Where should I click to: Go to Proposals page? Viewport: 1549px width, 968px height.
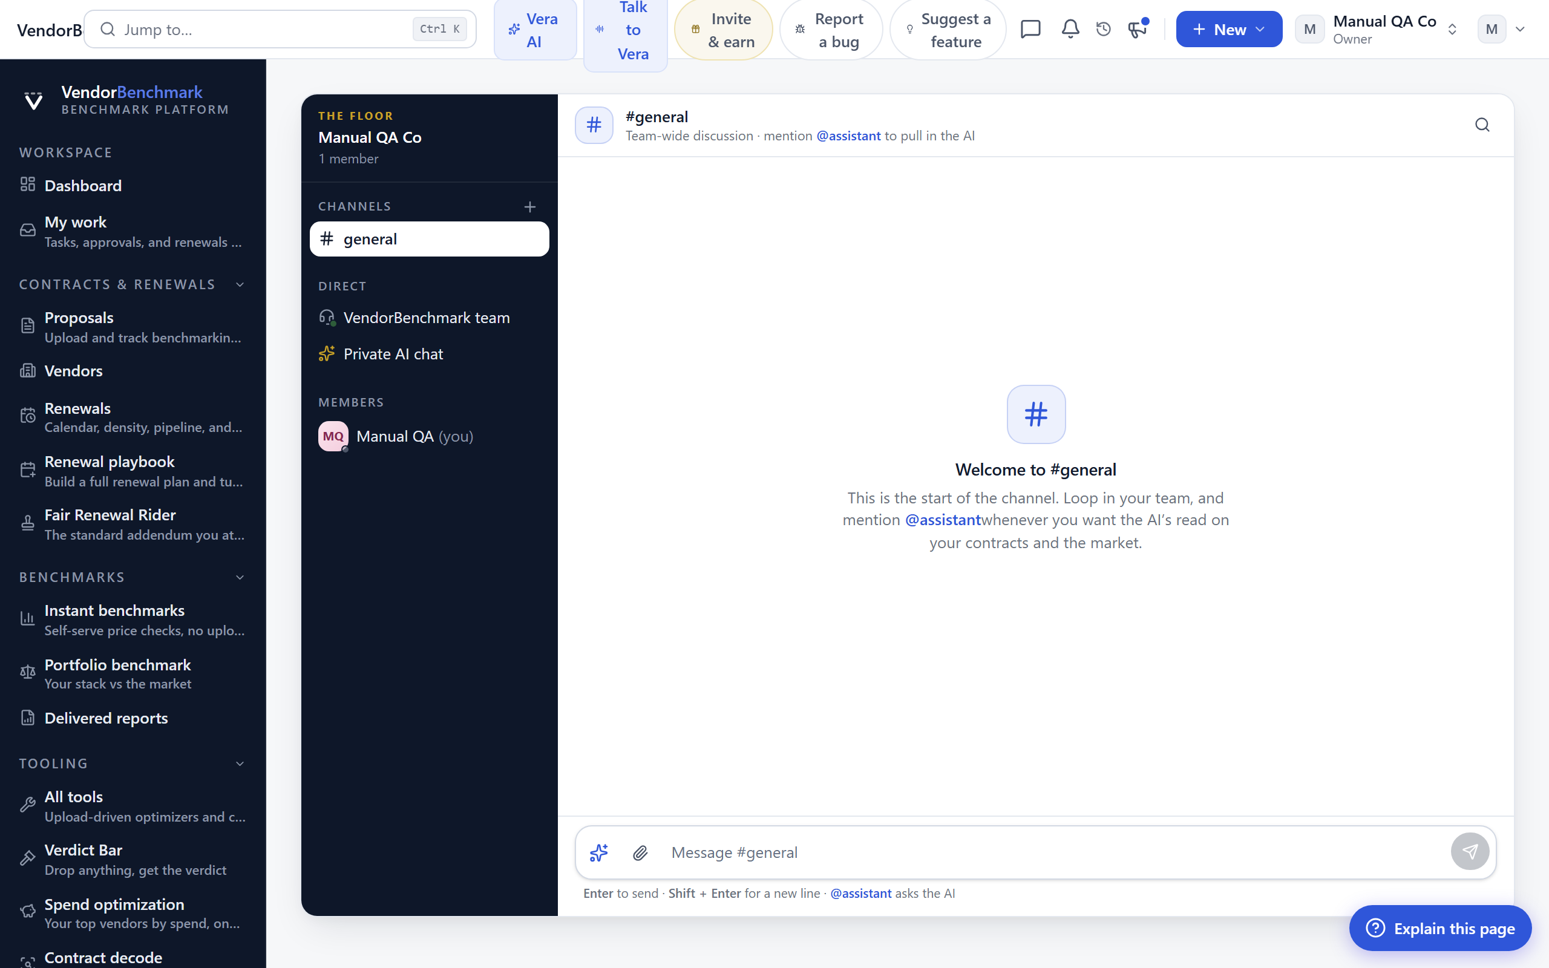133,327
